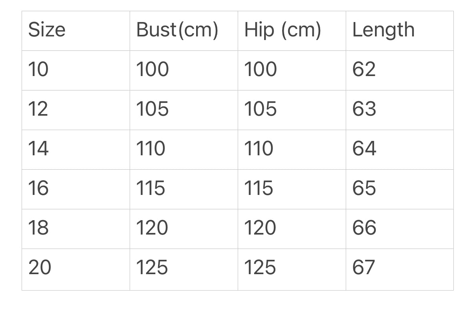Select hip value 125 cell

[292, 270]
